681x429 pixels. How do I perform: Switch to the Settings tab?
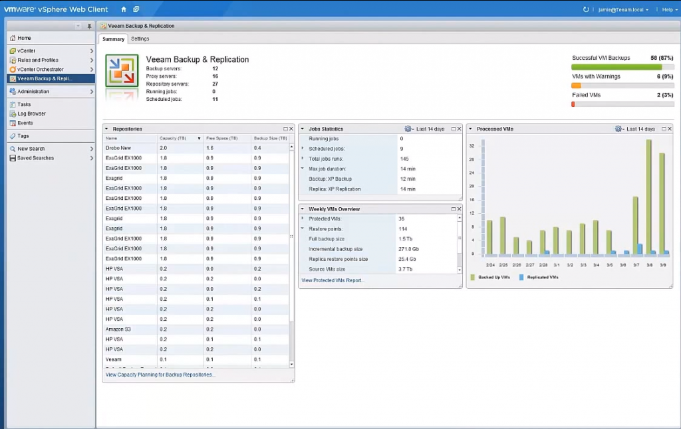[140, 39]
